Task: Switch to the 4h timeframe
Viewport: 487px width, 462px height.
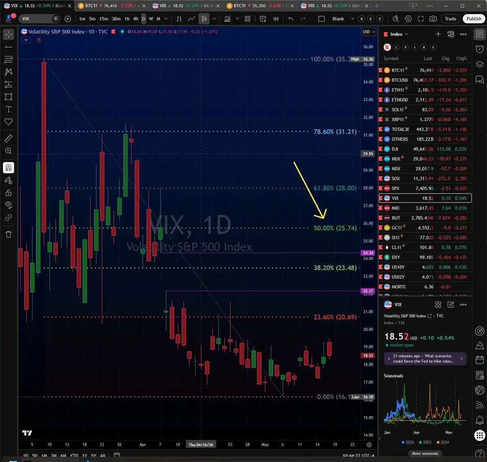Action: (x=136, y=19)
